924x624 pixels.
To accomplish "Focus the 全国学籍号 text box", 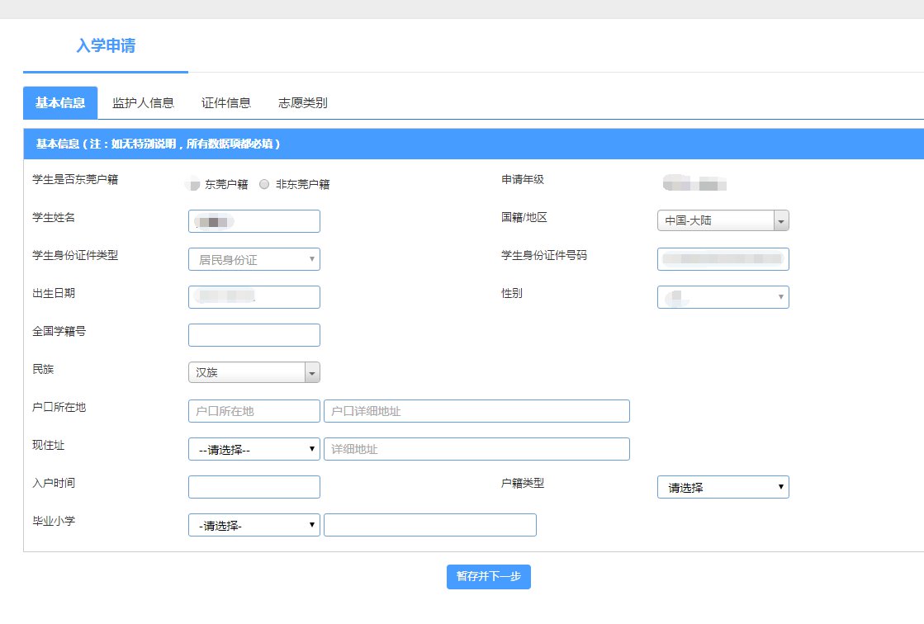I will (254, 335).
